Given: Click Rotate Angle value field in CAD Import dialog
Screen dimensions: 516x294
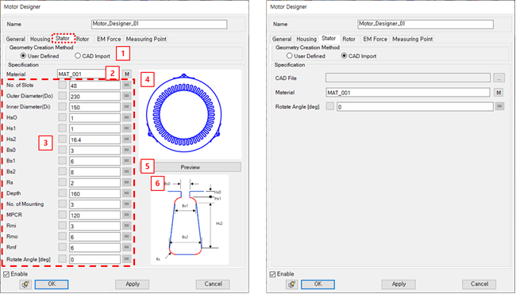Looking at the screenshot, I should pos(415,107).
